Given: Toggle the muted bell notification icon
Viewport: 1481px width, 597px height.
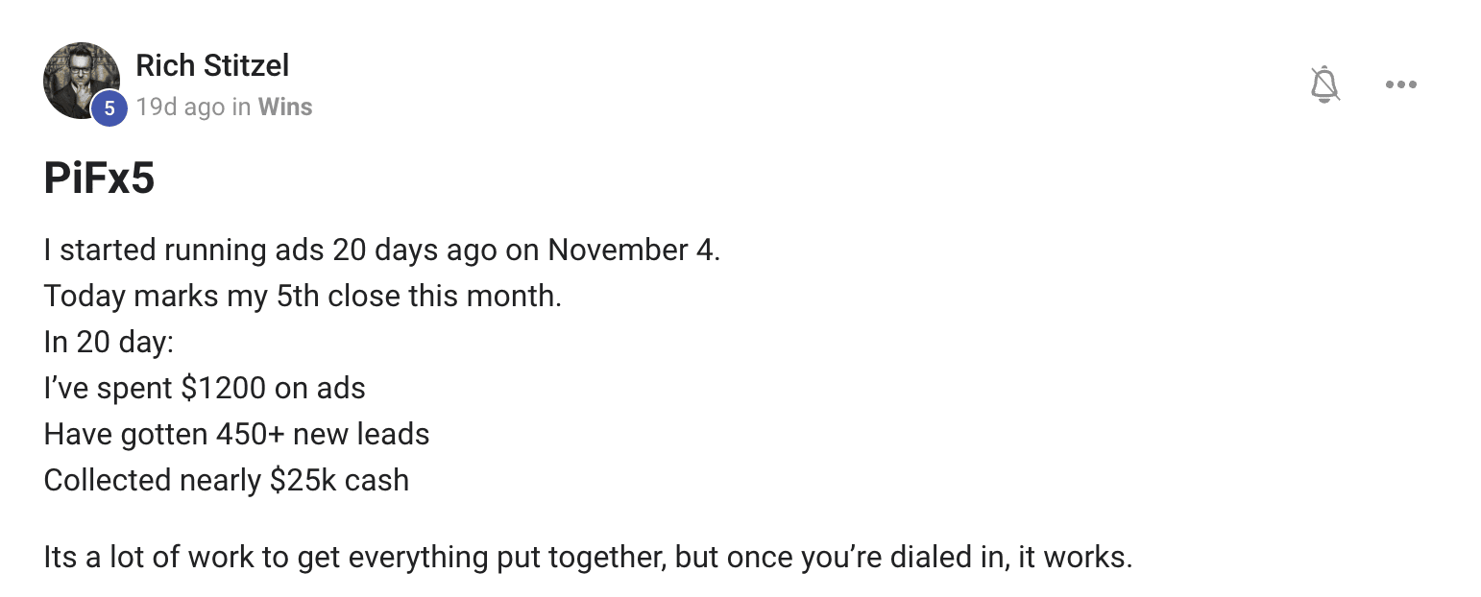Looking at the screenshot, I should 1324,84.
